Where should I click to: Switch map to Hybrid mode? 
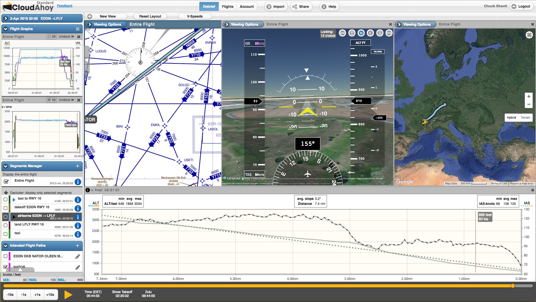point(511,118)
